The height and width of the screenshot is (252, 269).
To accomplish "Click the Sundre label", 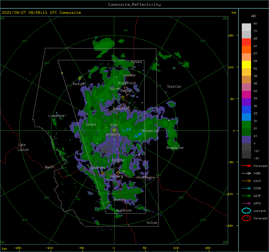I will coord(91,124).
